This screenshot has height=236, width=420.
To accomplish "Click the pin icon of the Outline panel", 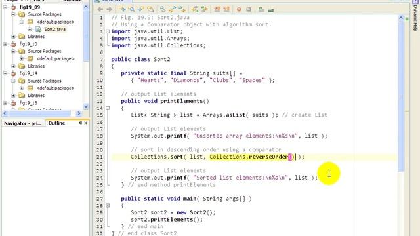I will coord(80,123).
